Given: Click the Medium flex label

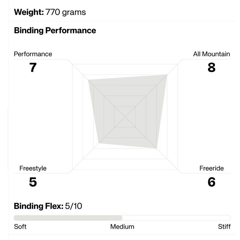Looking at the screenshot, I should coord(122,227).
